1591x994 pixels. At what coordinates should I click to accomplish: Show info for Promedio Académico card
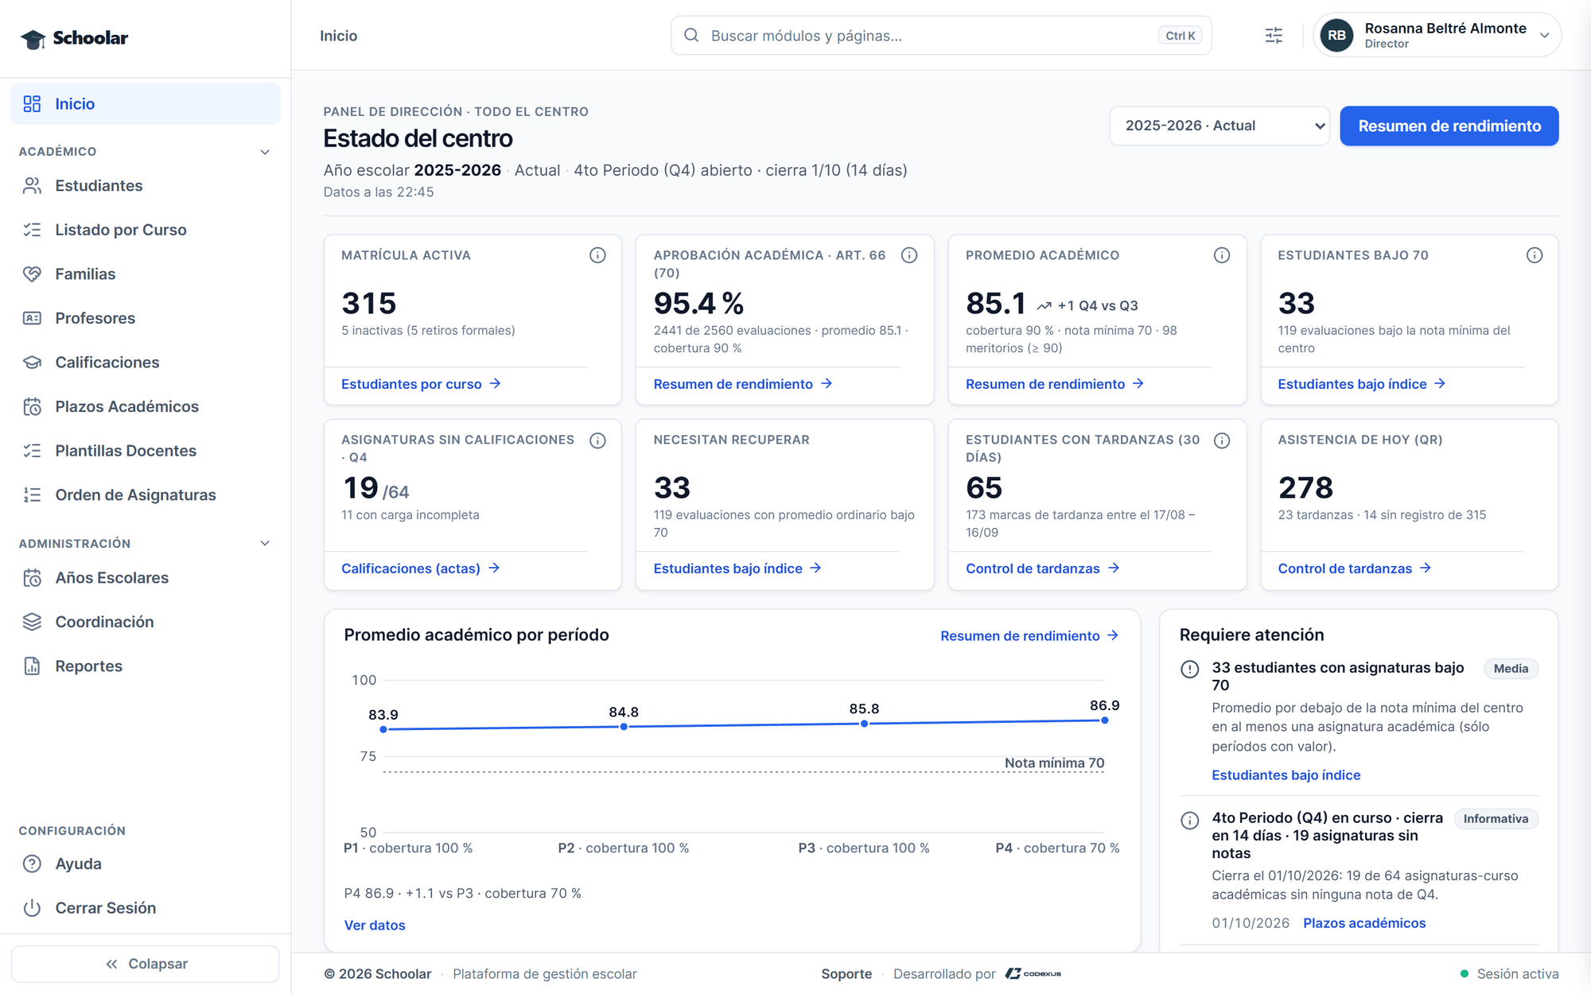[1222, 255]
